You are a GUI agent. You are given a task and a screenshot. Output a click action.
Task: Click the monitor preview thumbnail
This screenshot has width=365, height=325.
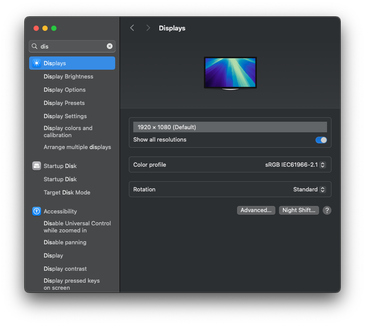point(230,73)
